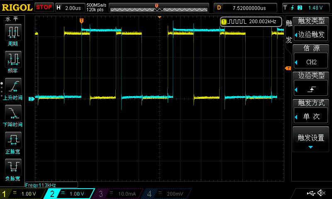Click the rising edge trigger icon in top bar
The width and height of the screenshot is (332, 199).
pyautogui.click(x=293, y=8)
